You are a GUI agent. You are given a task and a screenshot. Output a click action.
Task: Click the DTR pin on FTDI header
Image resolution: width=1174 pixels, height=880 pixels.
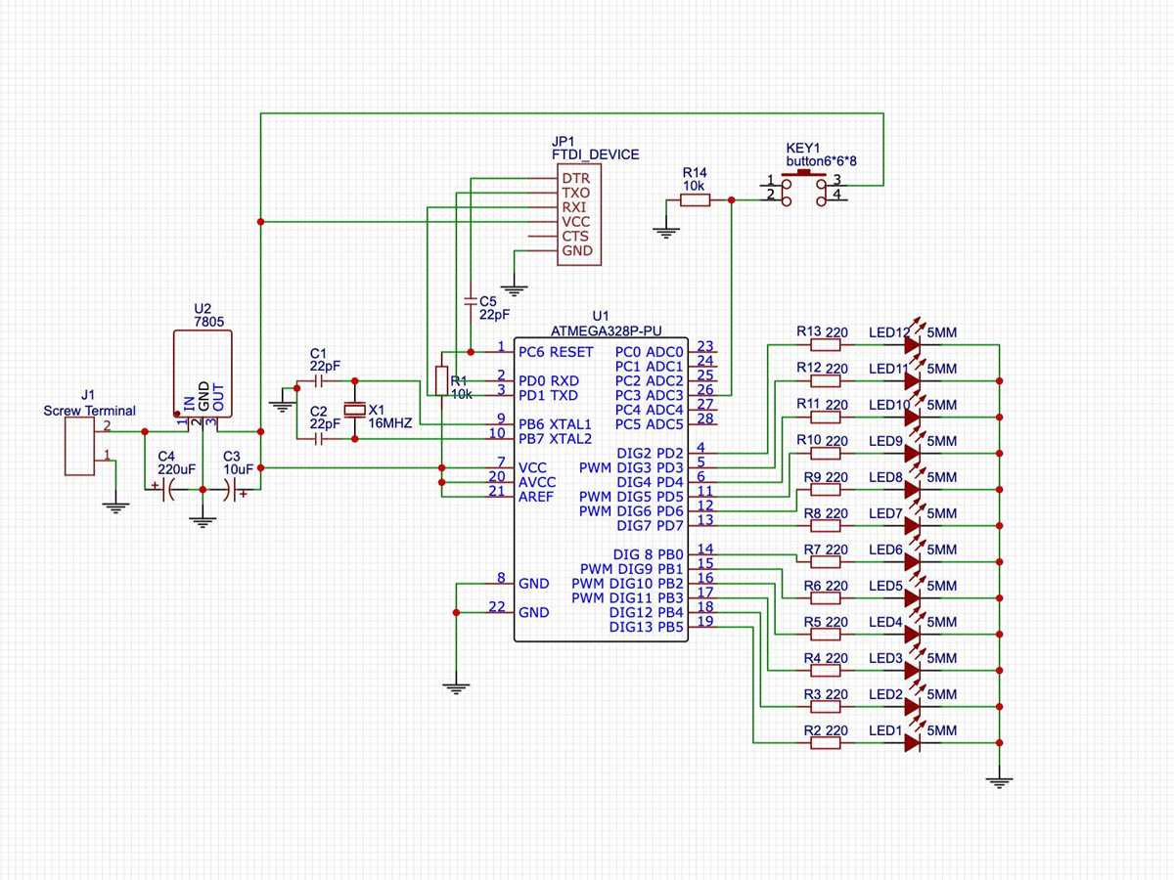(x=575, y=179)
